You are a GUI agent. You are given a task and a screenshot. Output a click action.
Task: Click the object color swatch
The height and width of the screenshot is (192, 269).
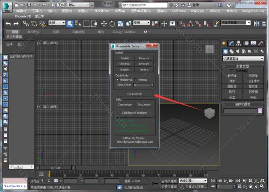(x=260, y=111)
